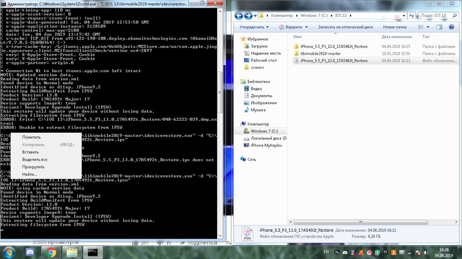Open the Изображения library
The width and height of the screenshot is (462, 259).
[x=263, y=103]
